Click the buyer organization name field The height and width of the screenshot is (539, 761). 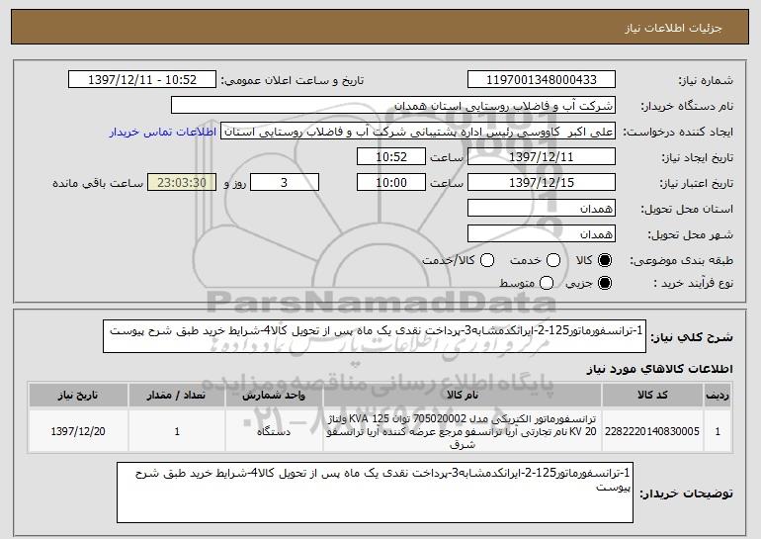click(393, 106)
